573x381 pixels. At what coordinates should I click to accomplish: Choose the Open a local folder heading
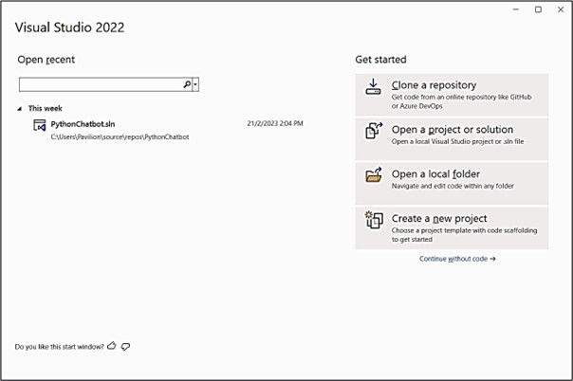click(x=435, y=174)
